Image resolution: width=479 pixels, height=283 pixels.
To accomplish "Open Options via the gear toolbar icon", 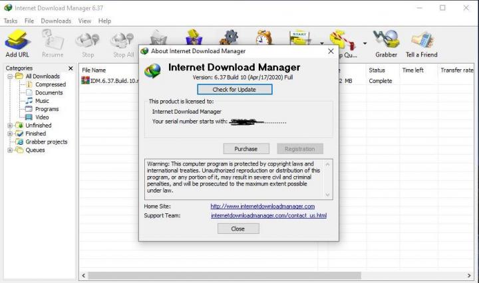I will pyautogui.click(x=229, y=37).
